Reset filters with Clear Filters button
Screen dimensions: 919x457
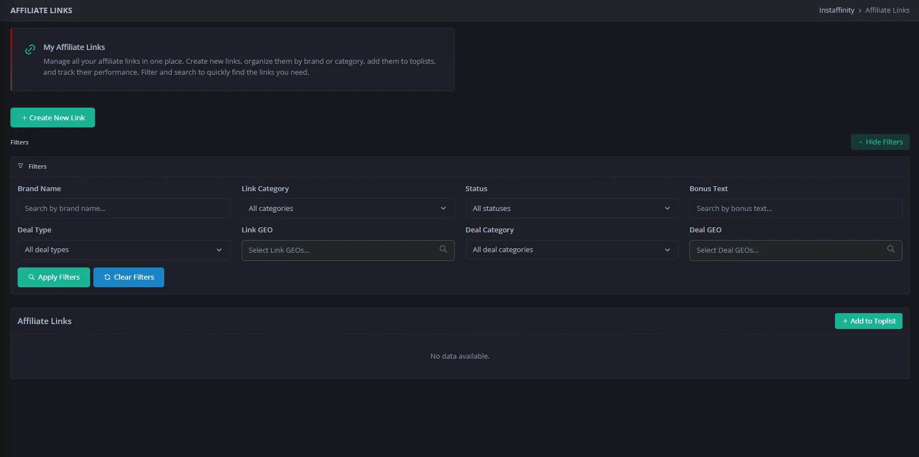point(129,277)
